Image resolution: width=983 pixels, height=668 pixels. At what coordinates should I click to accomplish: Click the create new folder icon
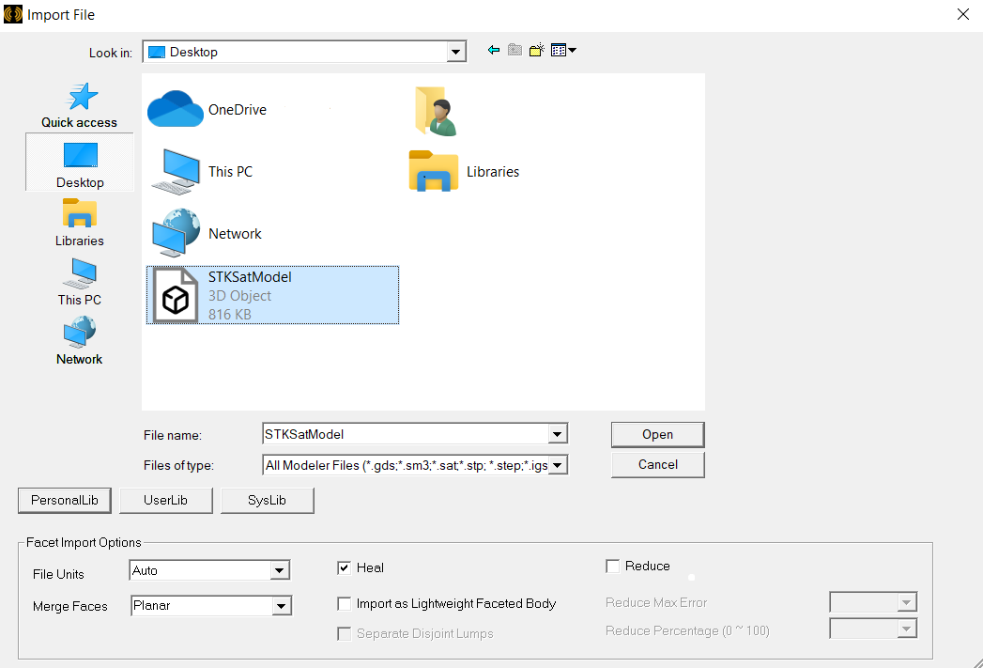(x=536, y=51)
